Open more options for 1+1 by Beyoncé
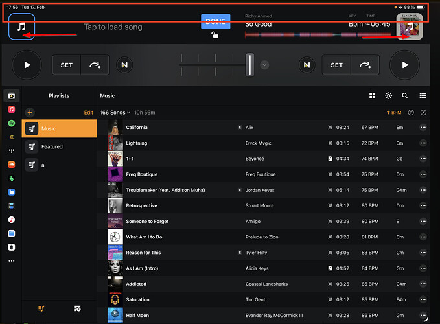Screen dimensions: 440x324 (423, 159)
